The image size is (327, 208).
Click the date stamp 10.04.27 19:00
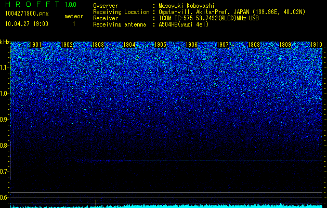pyautogui.click(x=27, y=24)
